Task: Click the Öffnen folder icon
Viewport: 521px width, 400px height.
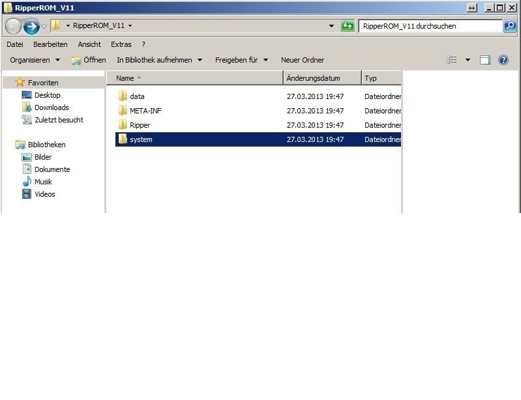Action: (x=76, y=61)
